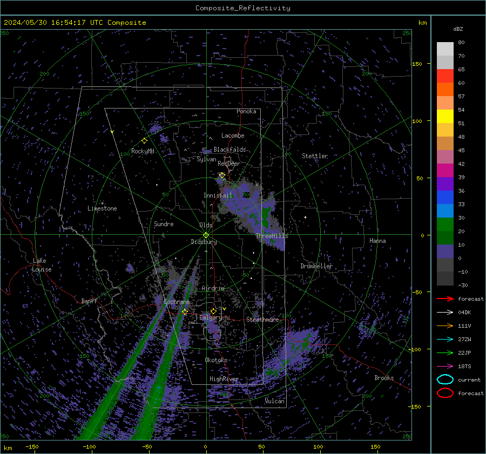Click the Sylvan label
The width and height of the screenshot is (486, 454).
click(x=206, y=159)
